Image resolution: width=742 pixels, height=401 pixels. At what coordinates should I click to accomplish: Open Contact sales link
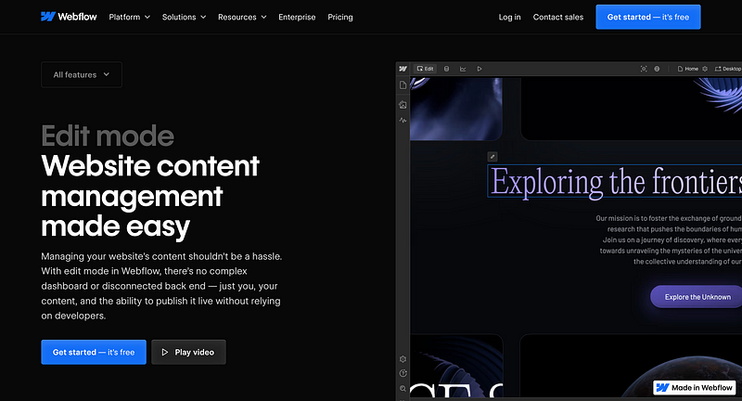[x=558, y=17]
